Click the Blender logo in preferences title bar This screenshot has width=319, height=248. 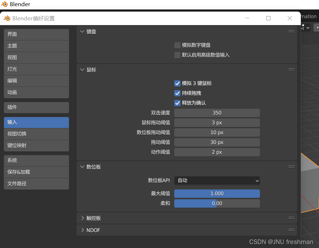click(7, 18)
